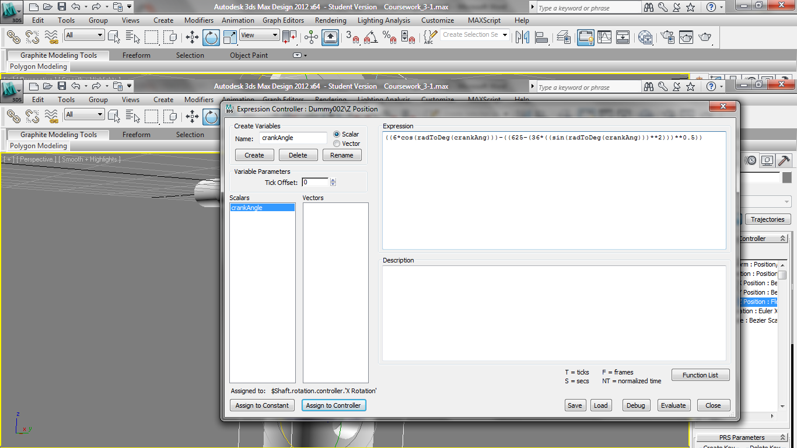Image resolution: width=797 pixels, height=448 pixels.
Task: Switch to Object Paint tab in top ribbon
Action: 249,55
